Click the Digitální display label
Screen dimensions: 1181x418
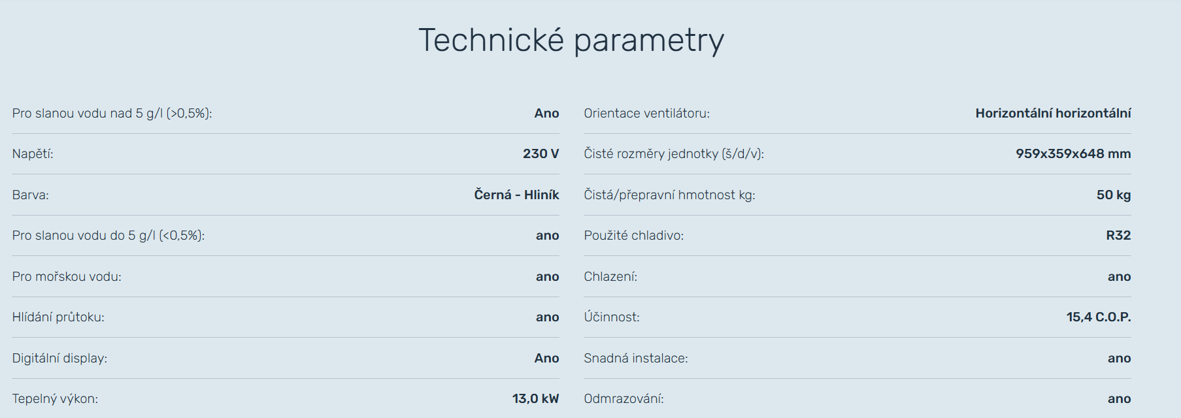click(59, 359)
